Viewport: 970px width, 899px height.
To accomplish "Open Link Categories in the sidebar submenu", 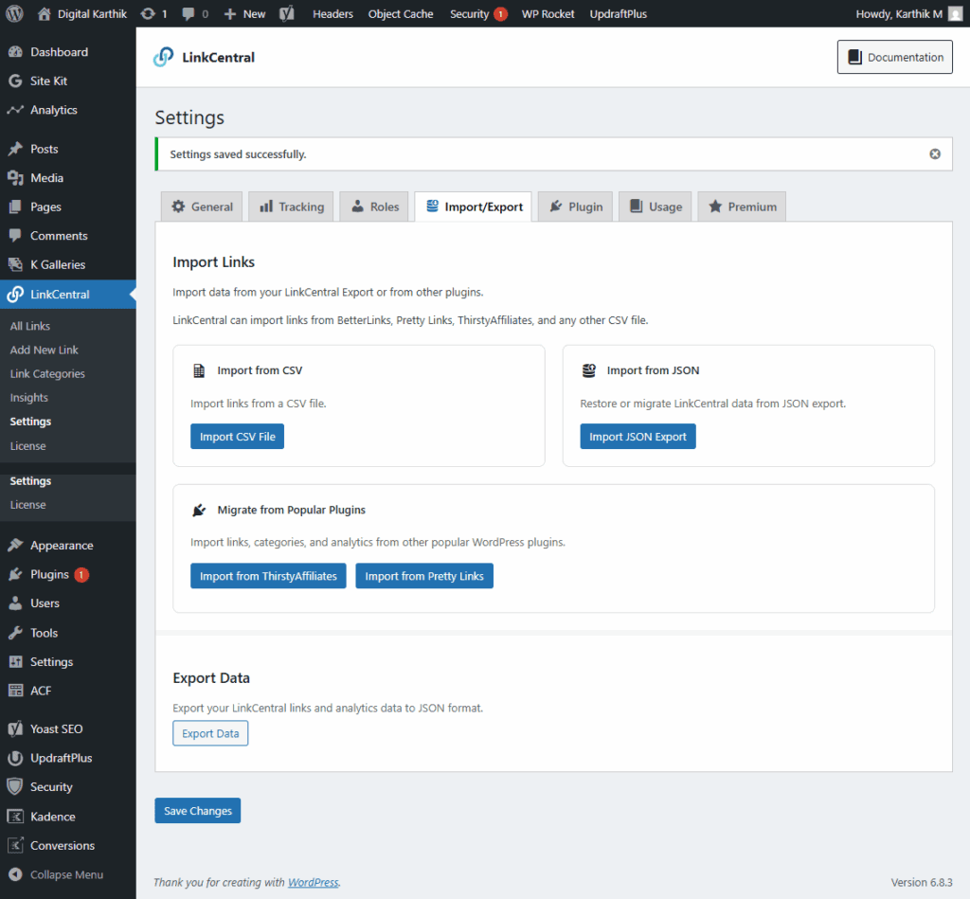I will coord(47,374).
